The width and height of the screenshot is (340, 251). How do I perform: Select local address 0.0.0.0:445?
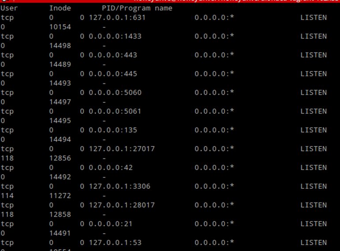pyautogui.click(x=113, y=74)
